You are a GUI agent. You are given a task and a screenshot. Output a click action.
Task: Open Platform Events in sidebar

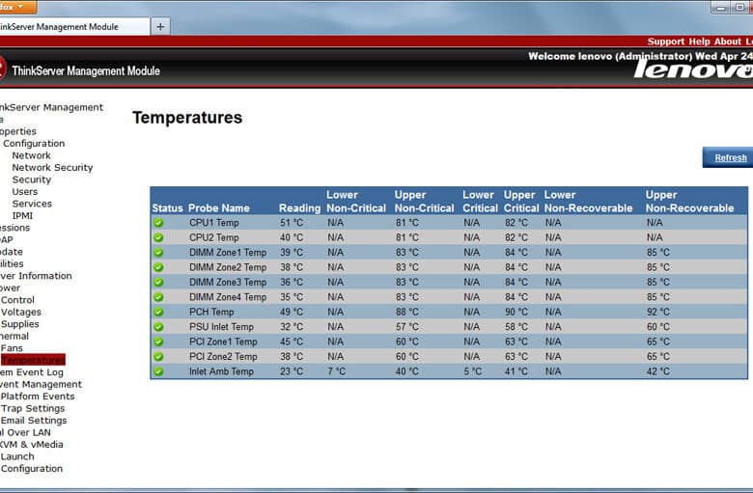(38, 397)
